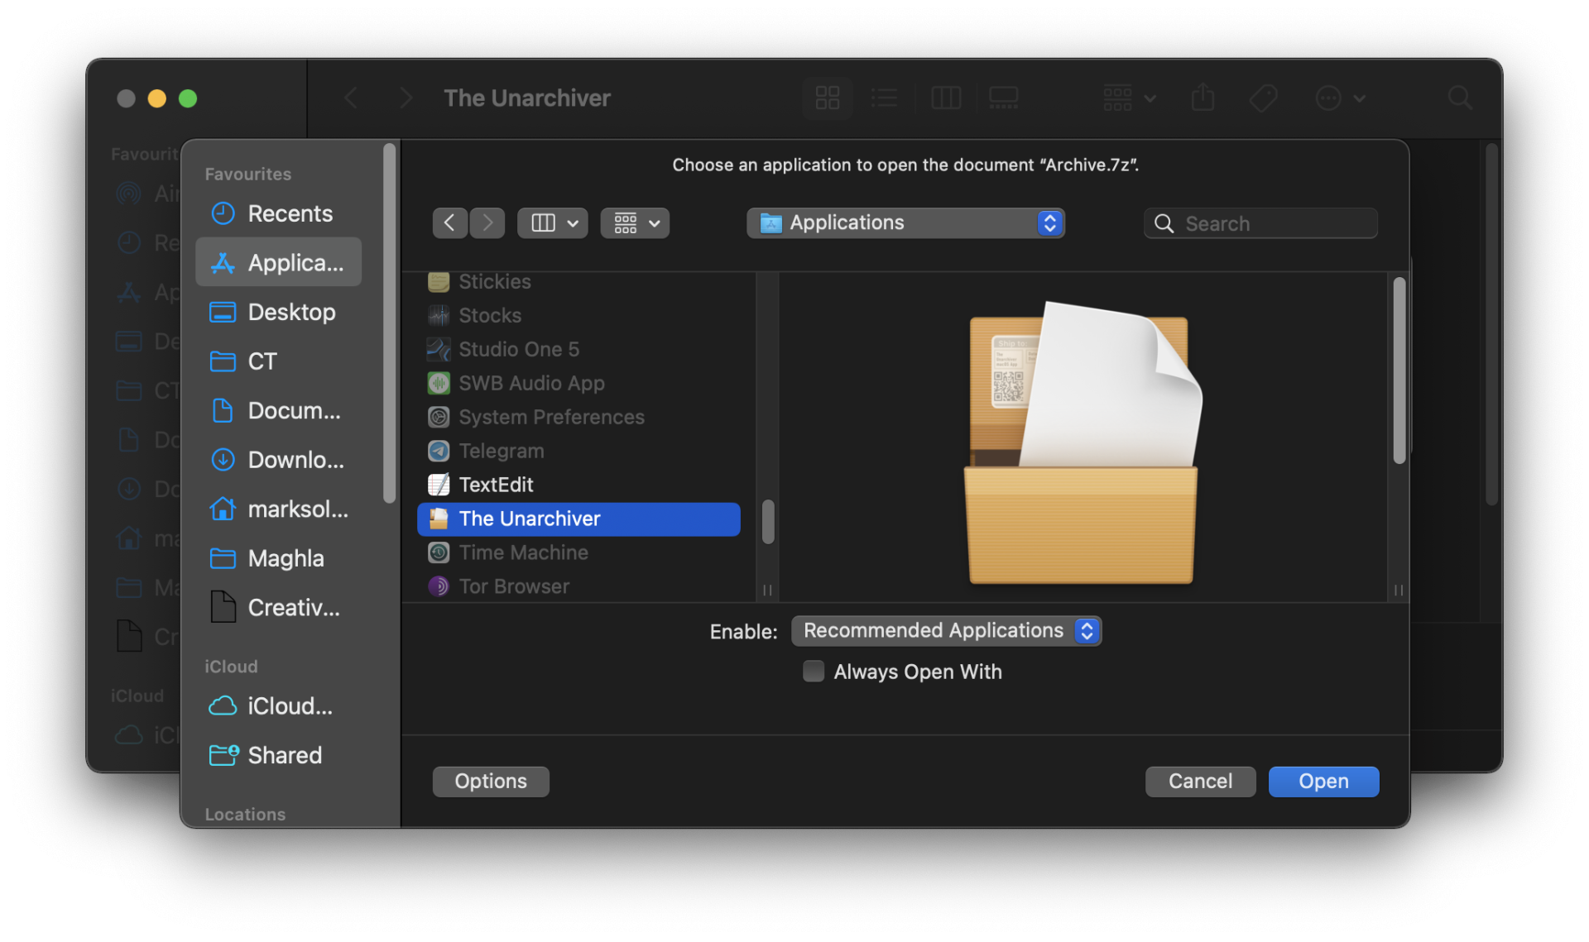Click the Recents clock icon
Image resolution: width=1589 pixels, height=942 pixels.
223,213
